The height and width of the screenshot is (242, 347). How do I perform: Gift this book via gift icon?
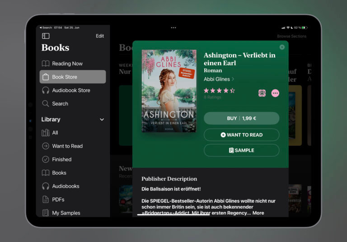pyautogui.click(x=262, y=93)
